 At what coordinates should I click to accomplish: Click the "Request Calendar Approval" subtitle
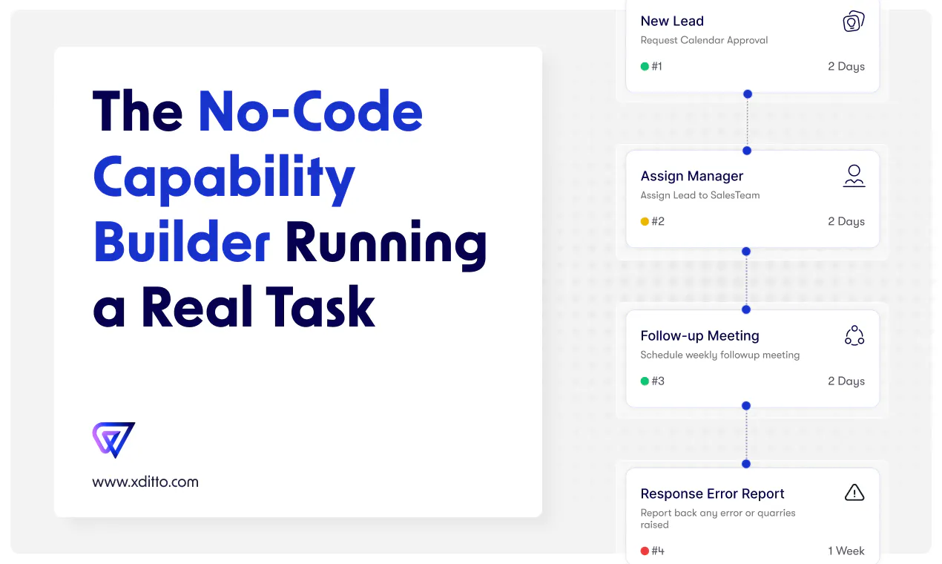tap(704, 40)
